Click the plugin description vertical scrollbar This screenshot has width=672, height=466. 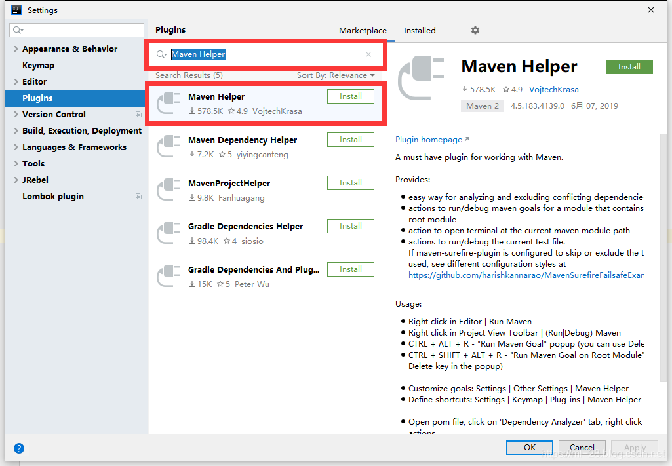point(663,257)
